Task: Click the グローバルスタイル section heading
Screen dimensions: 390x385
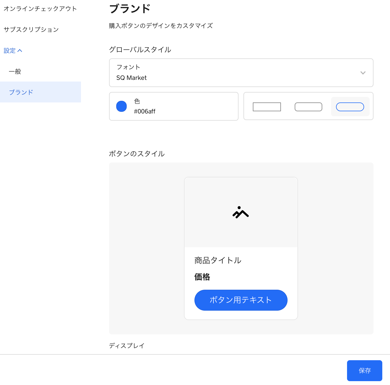Action: click(x=140, y=50)
